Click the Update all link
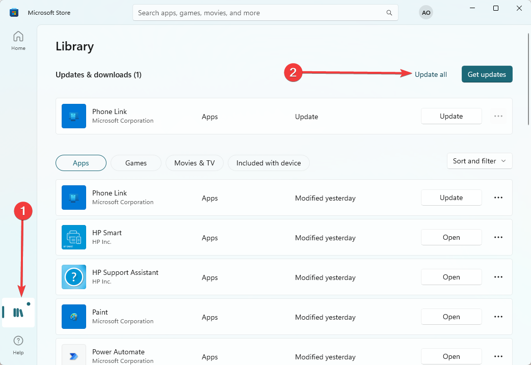The height and width of the screenshot is (365, 531). point(431,74)
